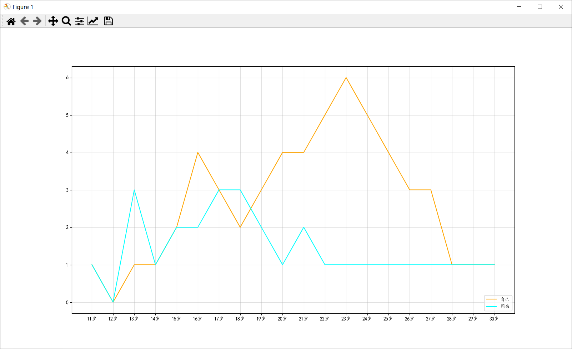
Task: Activate the Pan axes tool
Action: coord(53,21)
